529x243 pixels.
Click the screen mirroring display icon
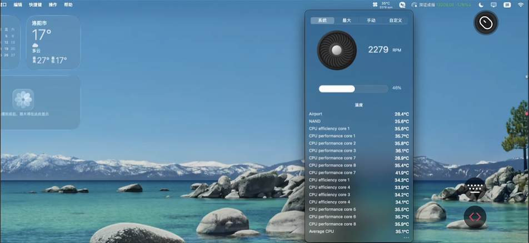coord(493,4)
